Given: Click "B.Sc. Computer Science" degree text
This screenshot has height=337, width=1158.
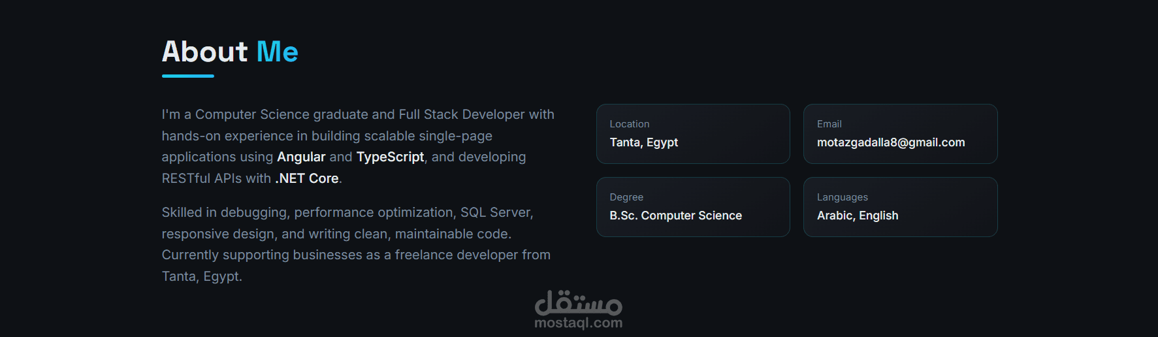Looking at the screenshot, I should point(675,216).
